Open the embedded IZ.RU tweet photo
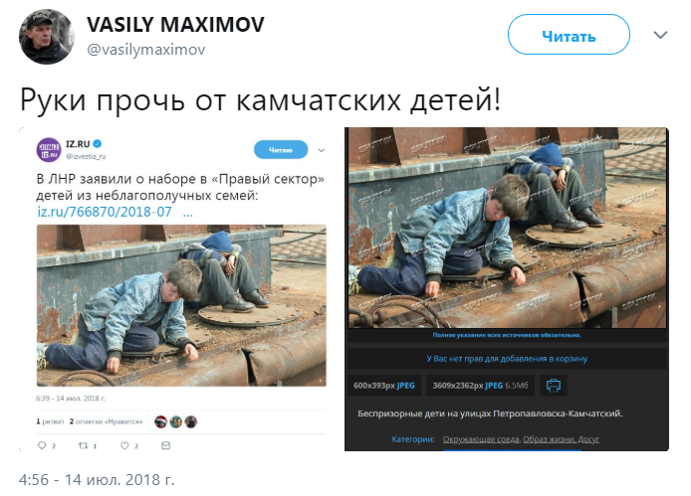Screen dimensions: 691x496 tap(181, 305)
